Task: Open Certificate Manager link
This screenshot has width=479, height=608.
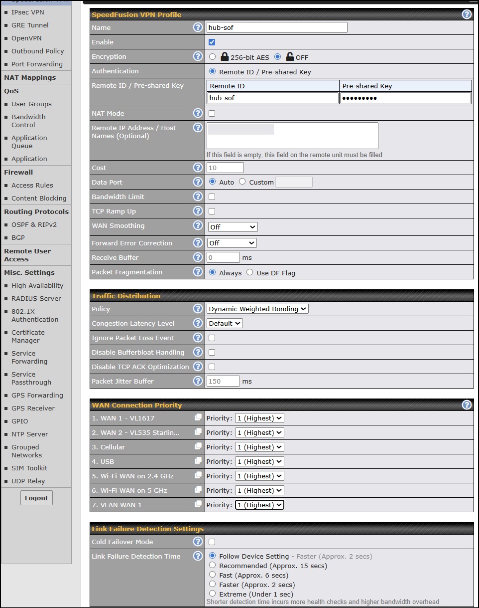Action: [28, 336]
